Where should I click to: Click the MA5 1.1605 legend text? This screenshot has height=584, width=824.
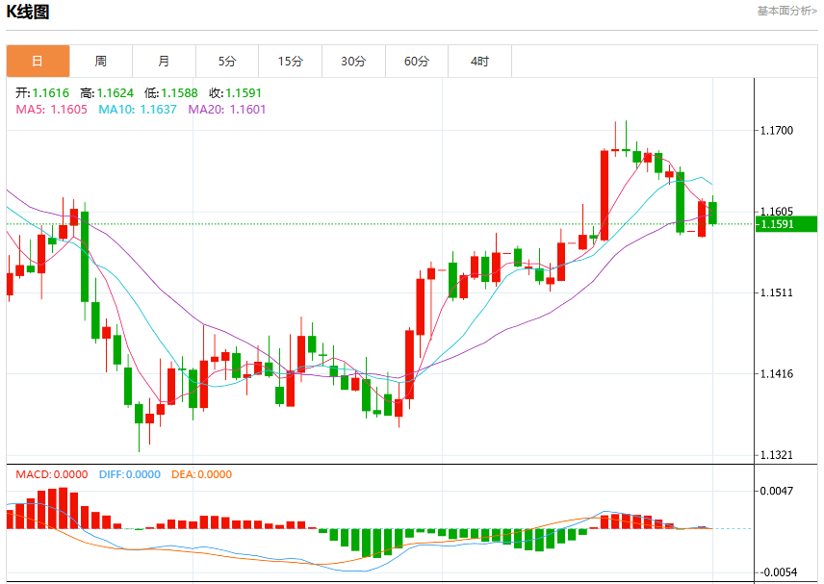pos(52,110)
